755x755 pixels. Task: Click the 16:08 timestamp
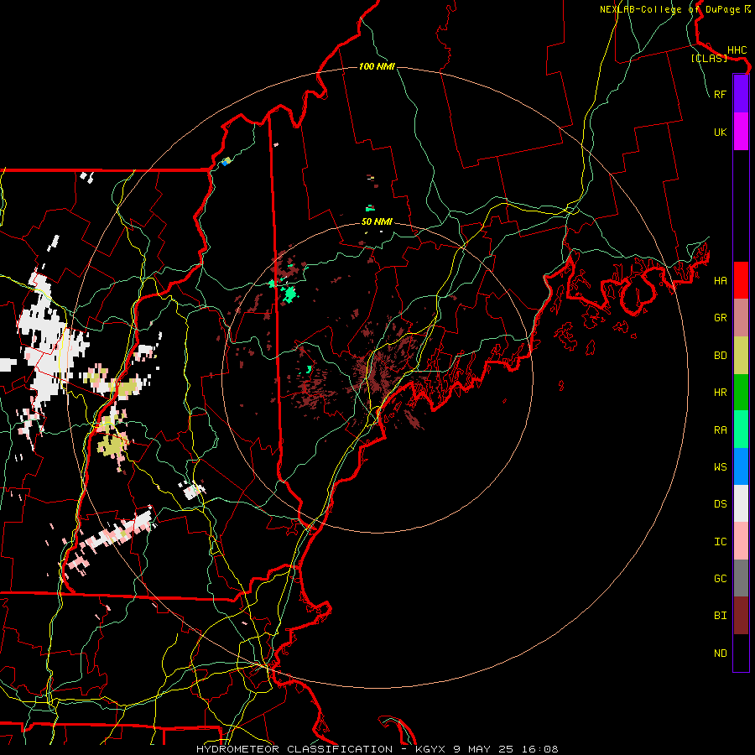point(539,749)
